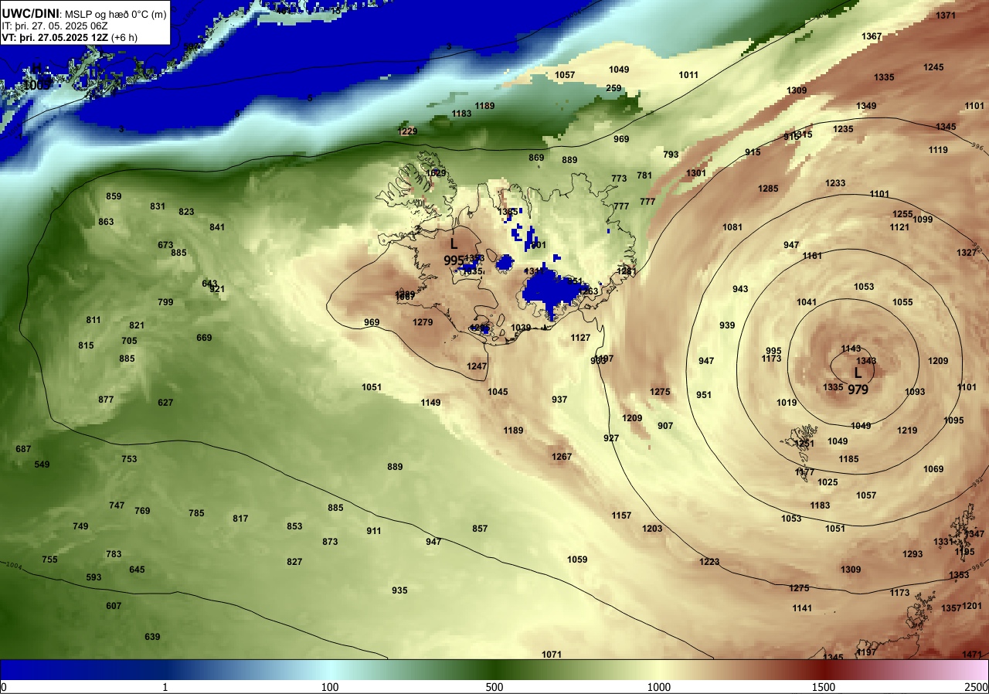This screenshot has height=694, width=989.
Task: Click the height value 1081
Action: click(732, 227)
